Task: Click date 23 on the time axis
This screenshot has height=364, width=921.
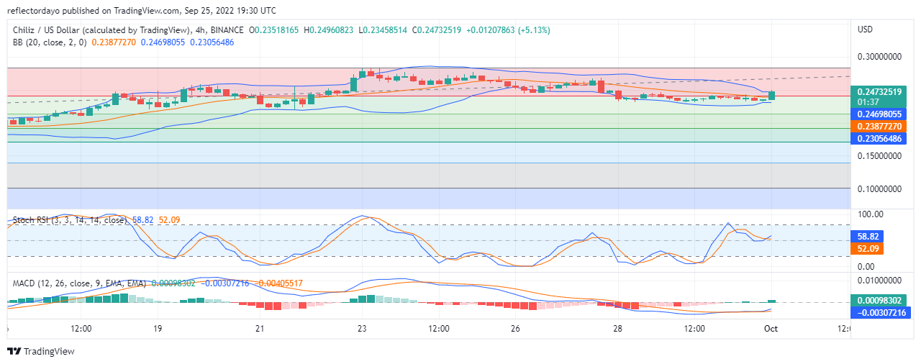Action: point(362,329)
